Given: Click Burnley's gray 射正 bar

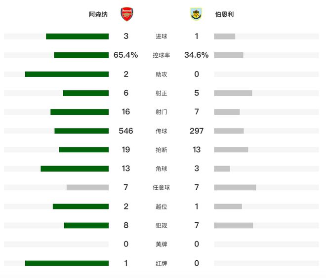Looking at the screenshot, I should [x=233, y=93].
